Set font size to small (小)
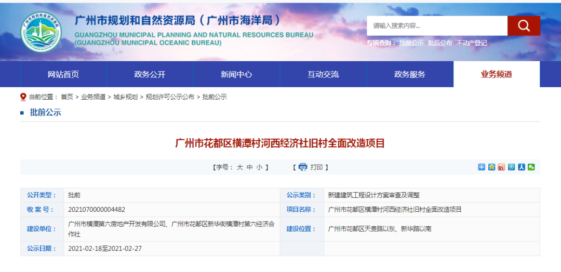 [x=259, y=167]
